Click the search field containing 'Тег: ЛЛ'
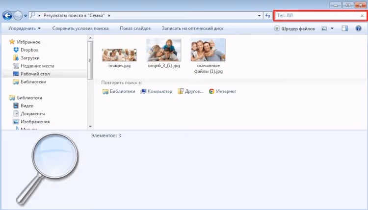The width and height of the screenshot is (368, 210). pyautogui.click(x=320, y=16)
